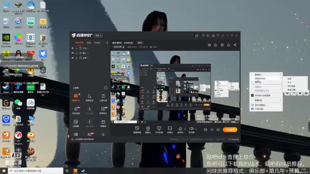Add a 摄像头 camera source
Screen dimensions: 310x174
[148, 130]
